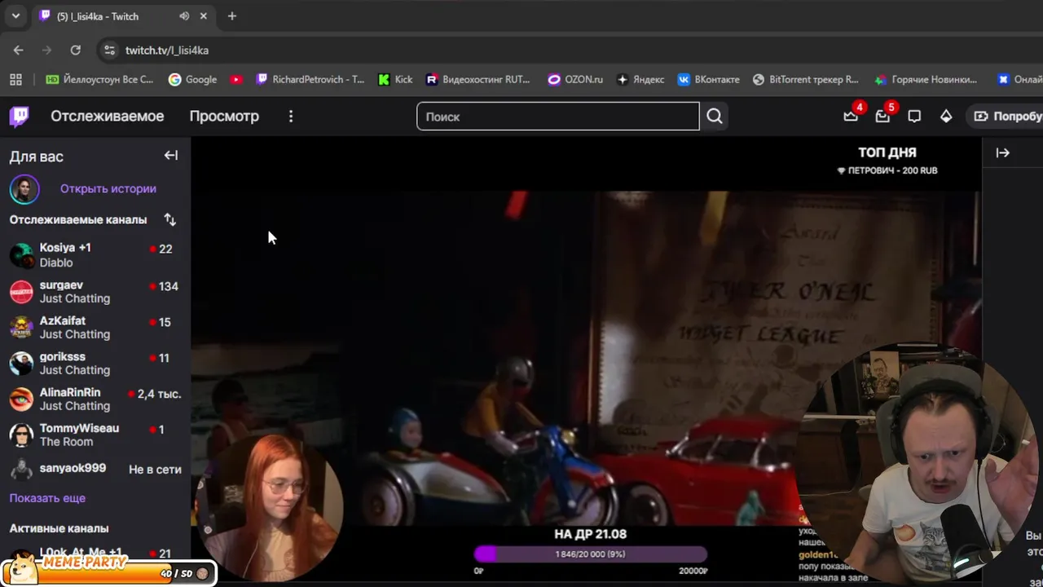Image resolution: width=1043 pixels, height=587 pixels.
Task: Click 'Открыть истории' link
Action: pyautogui.click(x=108, y=188)
